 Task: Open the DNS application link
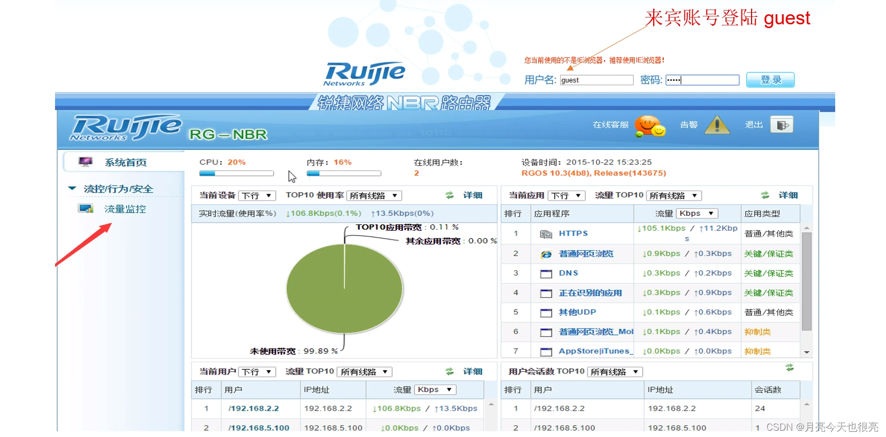568,273
